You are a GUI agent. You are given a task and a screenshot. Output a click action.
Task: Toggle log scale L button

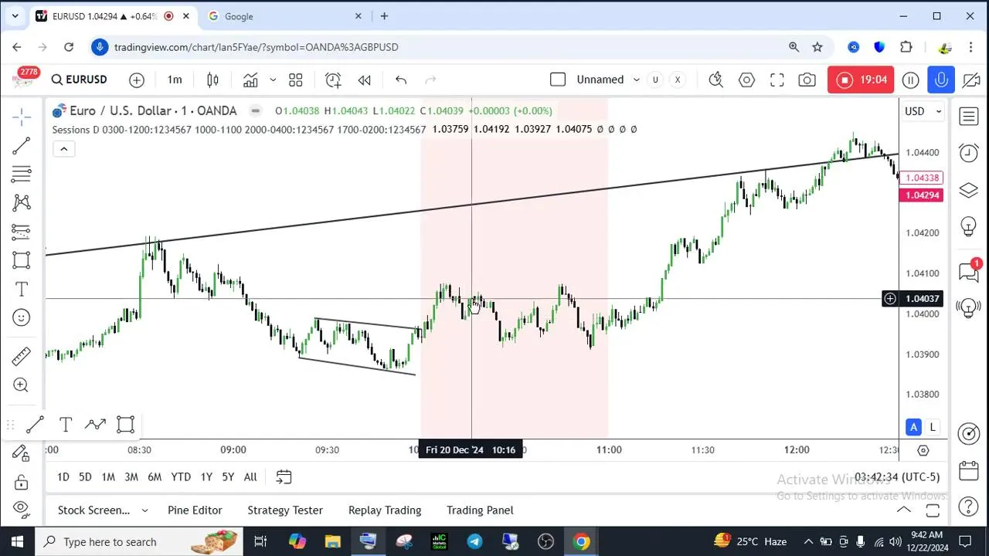(x=933, y=427)
